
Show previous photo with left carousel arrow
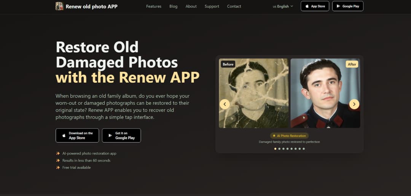[x=225, y=104]
